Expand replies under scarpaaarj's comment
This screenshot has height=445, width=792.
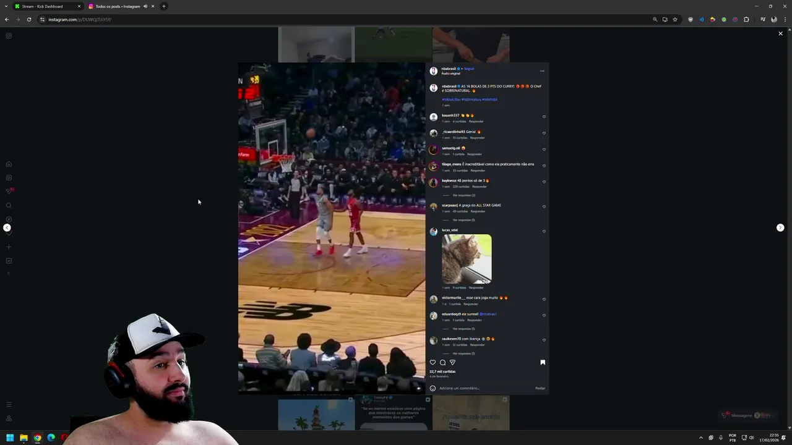(463, 220)
